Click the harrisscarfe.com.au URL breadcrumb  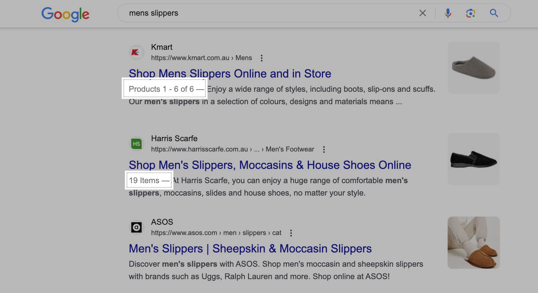click(x=233, y=149)
